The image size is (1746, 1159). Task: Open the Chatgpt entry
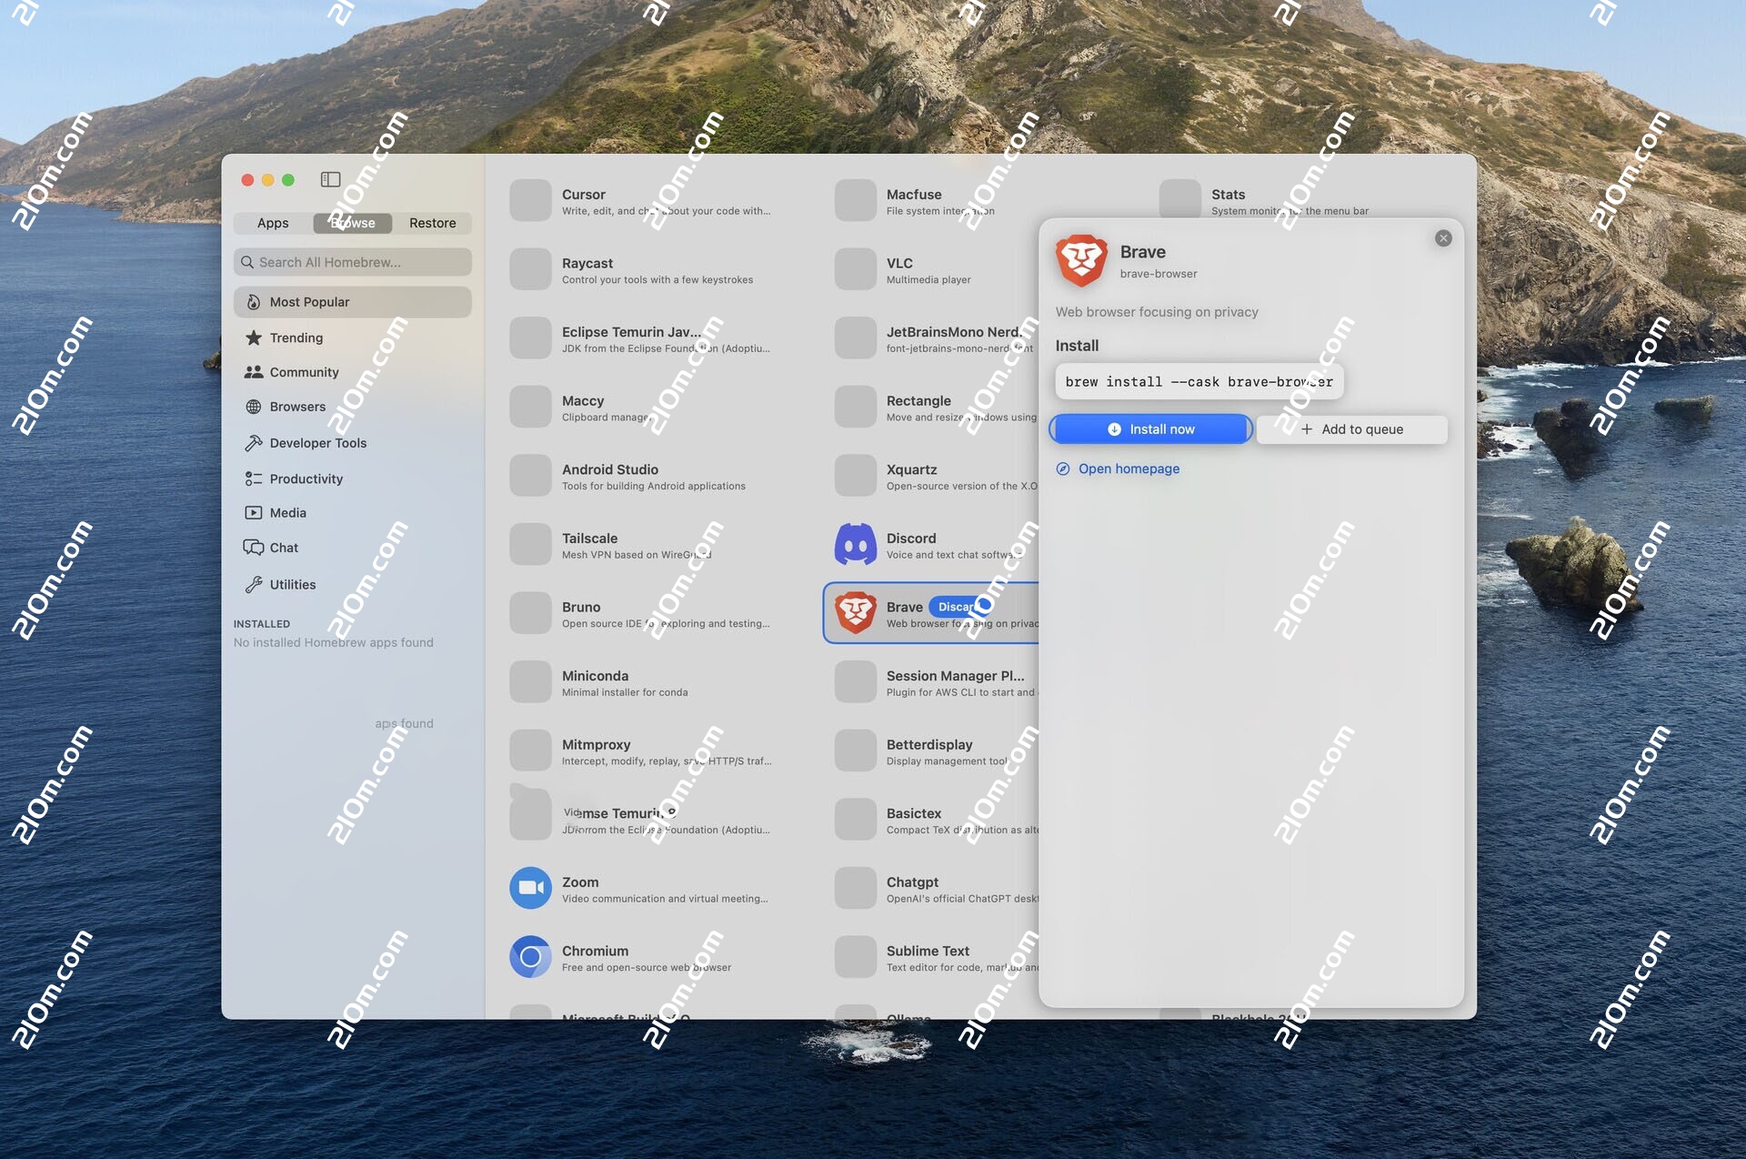[x=934, y=889]
